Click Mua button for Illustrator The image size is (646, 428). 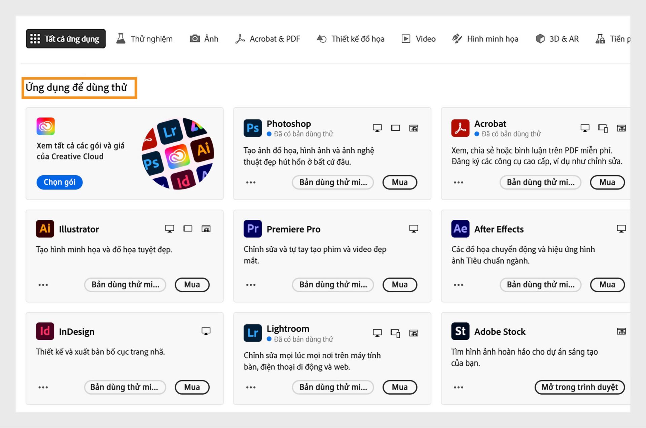tap(192, 285)
